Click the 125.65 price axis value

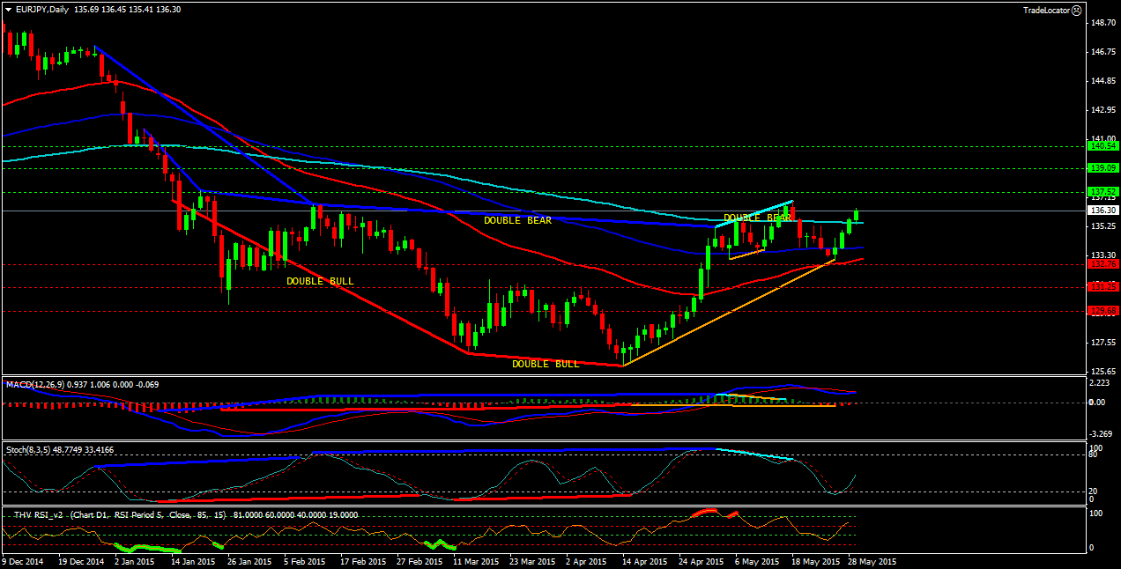coord(1103,372)
